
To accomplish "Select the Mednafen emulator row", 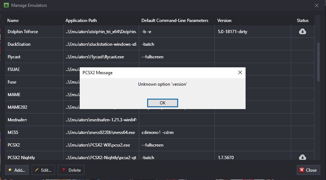I will coord(160,120).
